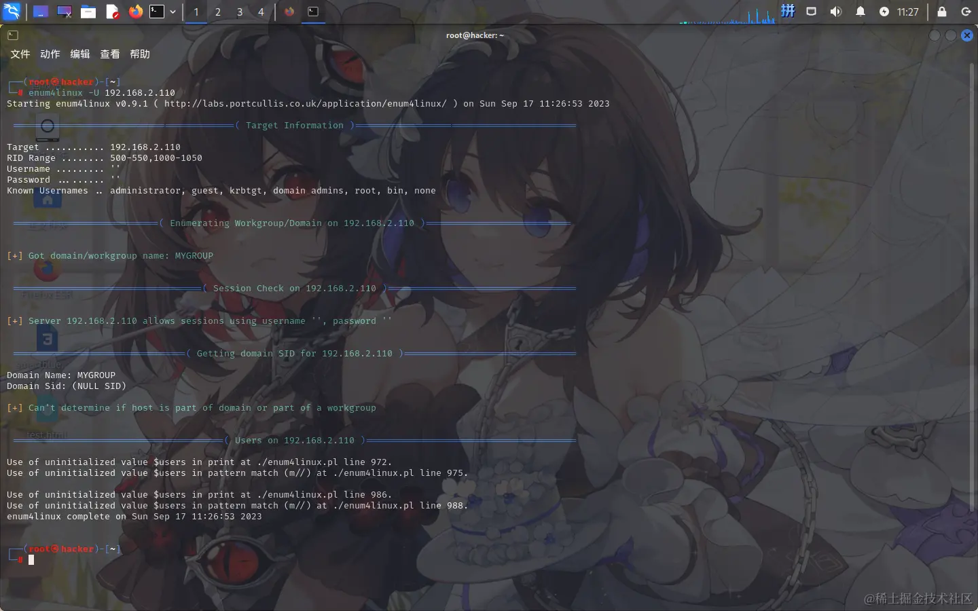Open the 帮助 menu
This screenshot has width=978, height=611.
pos(140,54)
